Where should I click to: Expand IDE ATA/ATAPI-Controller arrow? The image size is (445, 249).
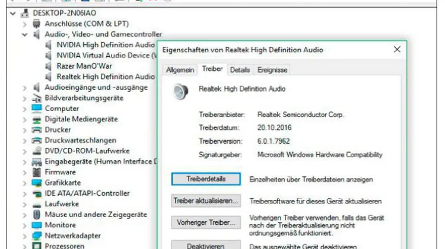pos(25,194)
